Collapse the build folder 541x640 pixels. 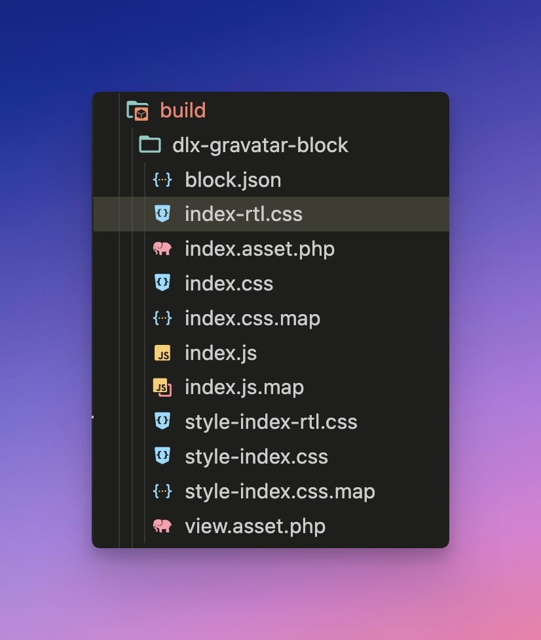click(183, 110)
